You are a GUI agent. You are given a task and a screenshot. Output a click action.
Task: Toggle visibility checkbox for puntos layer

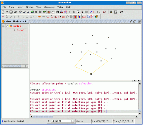coord(7,26)
